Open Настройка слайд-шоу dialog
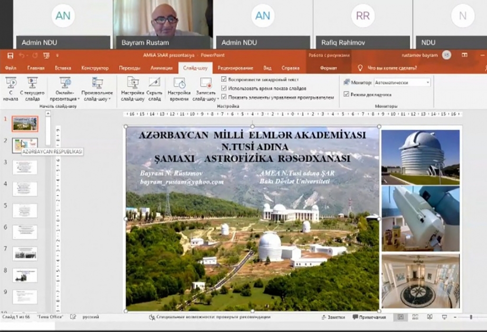The width and height of the screenshot is (487, 332). 133,90
